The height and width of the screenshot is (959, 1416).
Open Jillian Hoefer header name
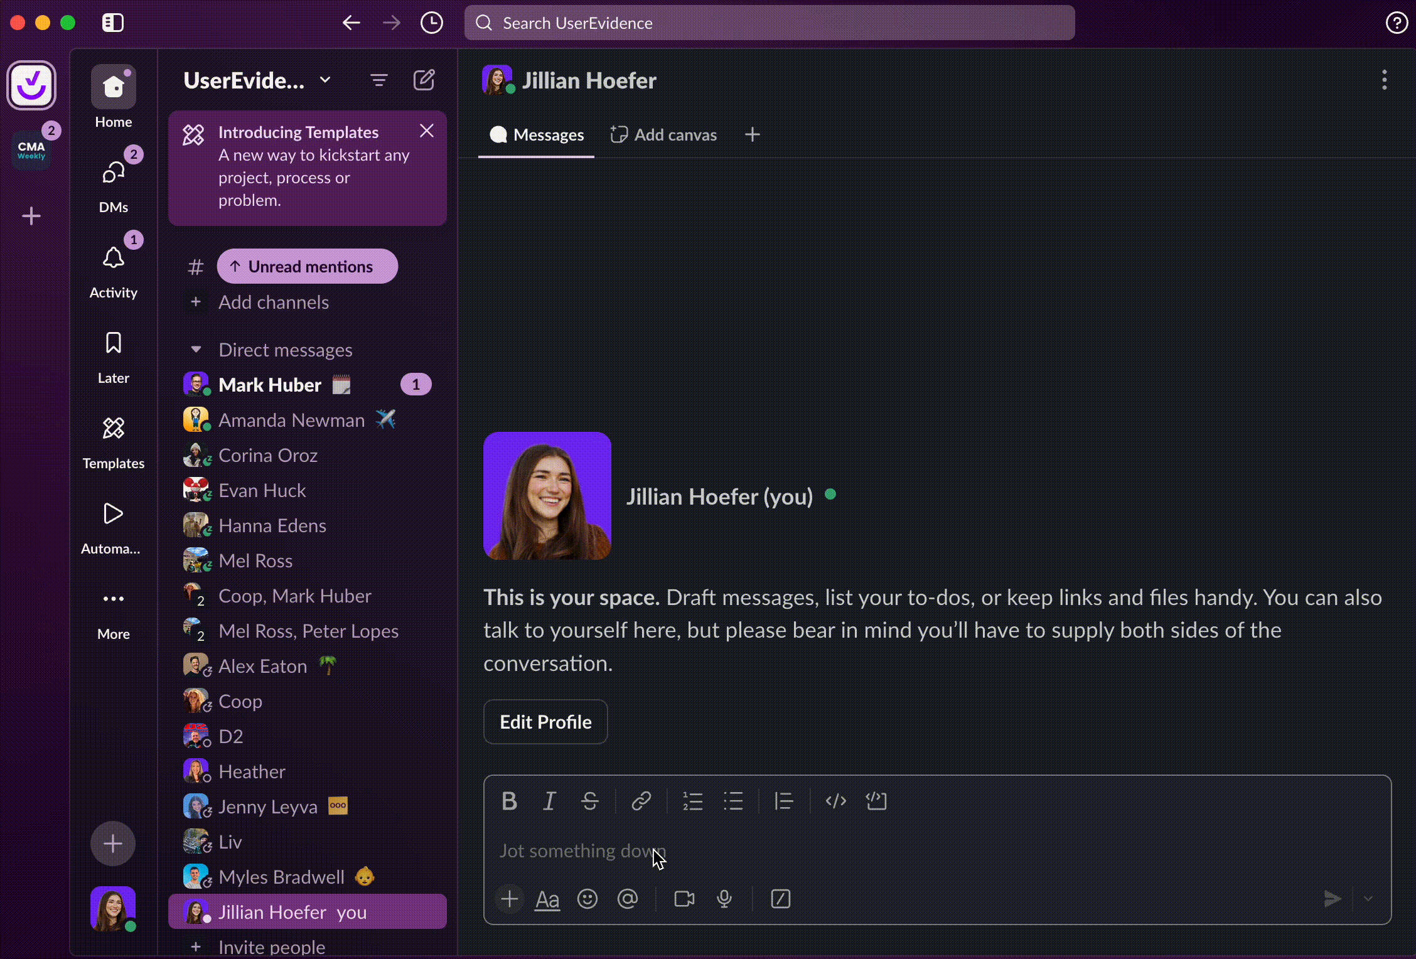coord(589,80)
